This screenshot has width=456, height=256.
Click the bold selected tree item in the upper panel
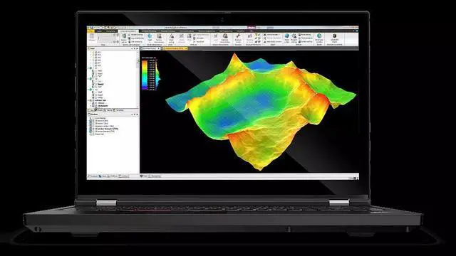point(100,85)
